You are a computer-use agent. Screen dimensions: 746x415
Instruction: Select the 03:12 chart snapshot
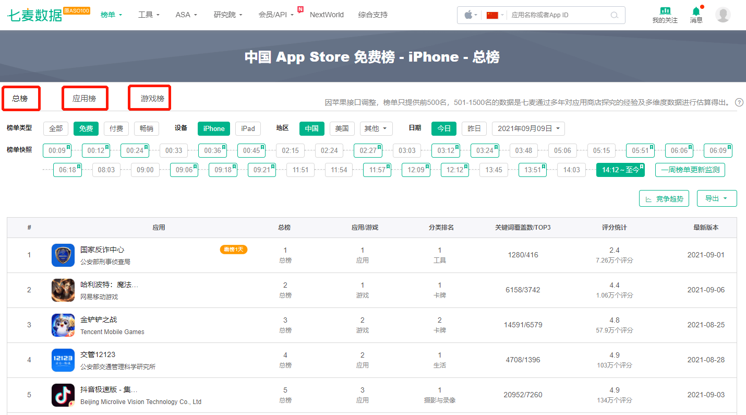[446, 150]
